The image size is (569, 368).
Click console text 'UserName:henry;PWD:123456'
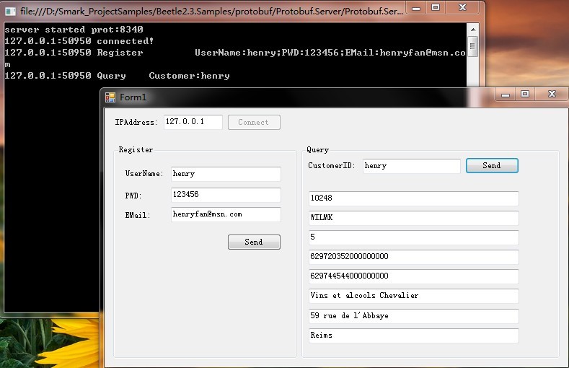point(267,53)
